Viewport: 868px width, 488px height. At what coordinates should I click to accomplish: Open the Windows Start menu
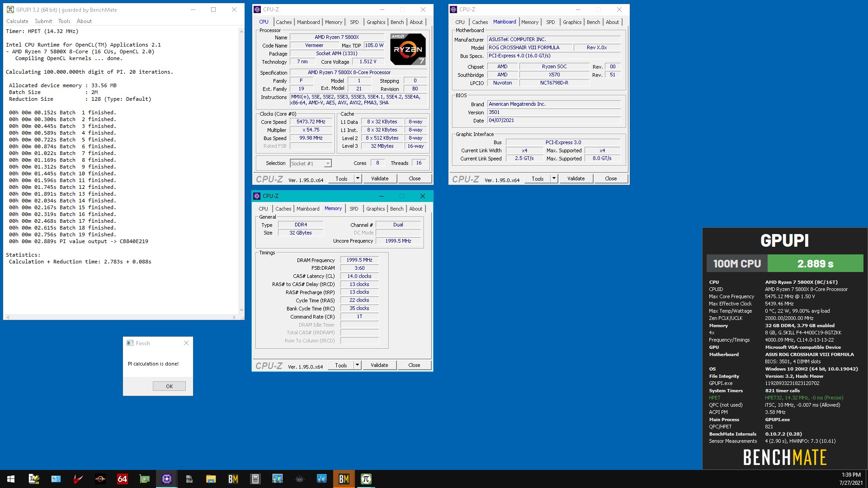tap(11, 479)
